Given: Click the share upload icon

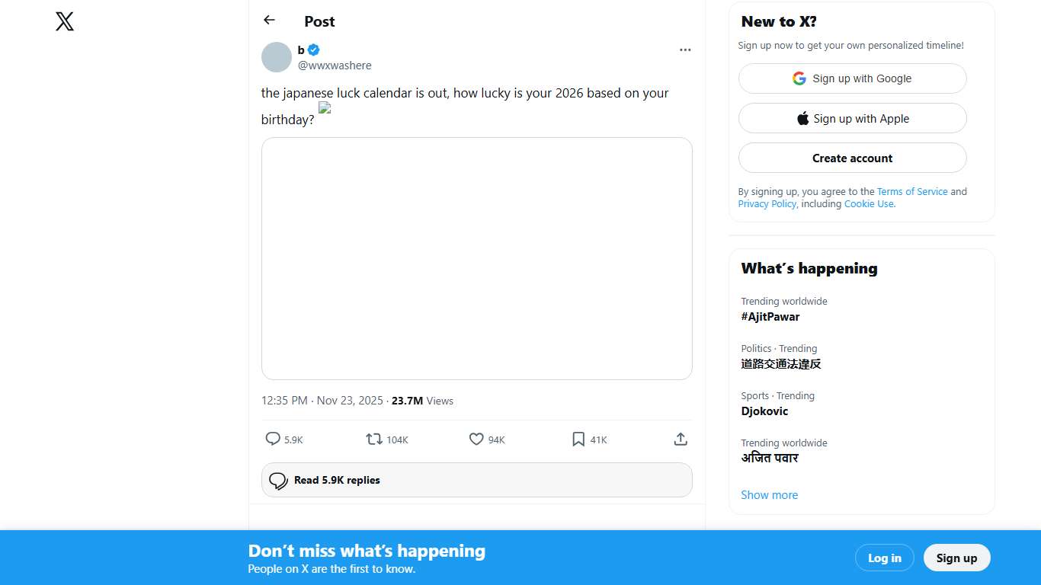Looking at the screenshot, I should (x=681, y=440).
